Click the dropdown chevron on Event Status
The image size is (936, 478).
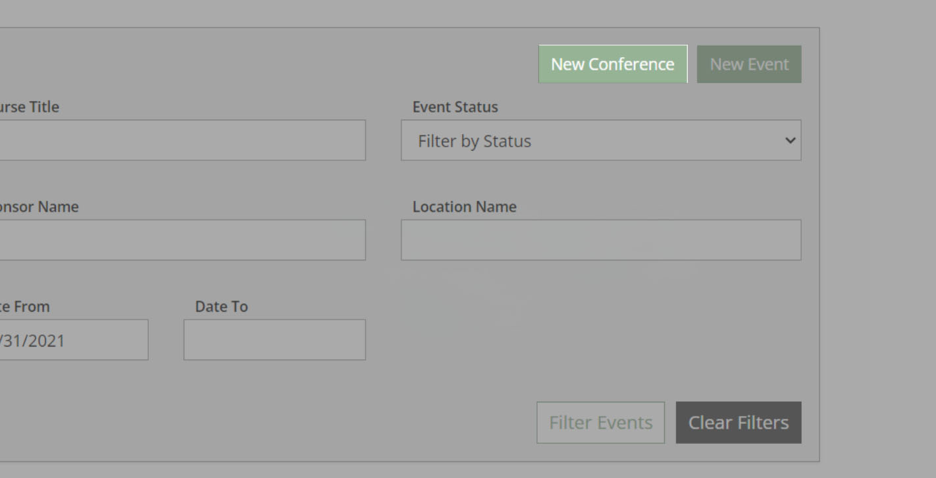click(x=790, y=140)
